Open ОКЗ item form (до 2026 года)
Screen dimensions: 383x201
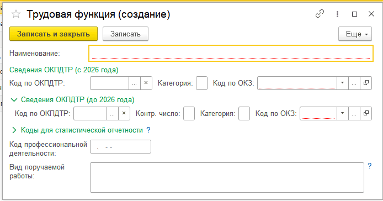[x=366, y=113]
